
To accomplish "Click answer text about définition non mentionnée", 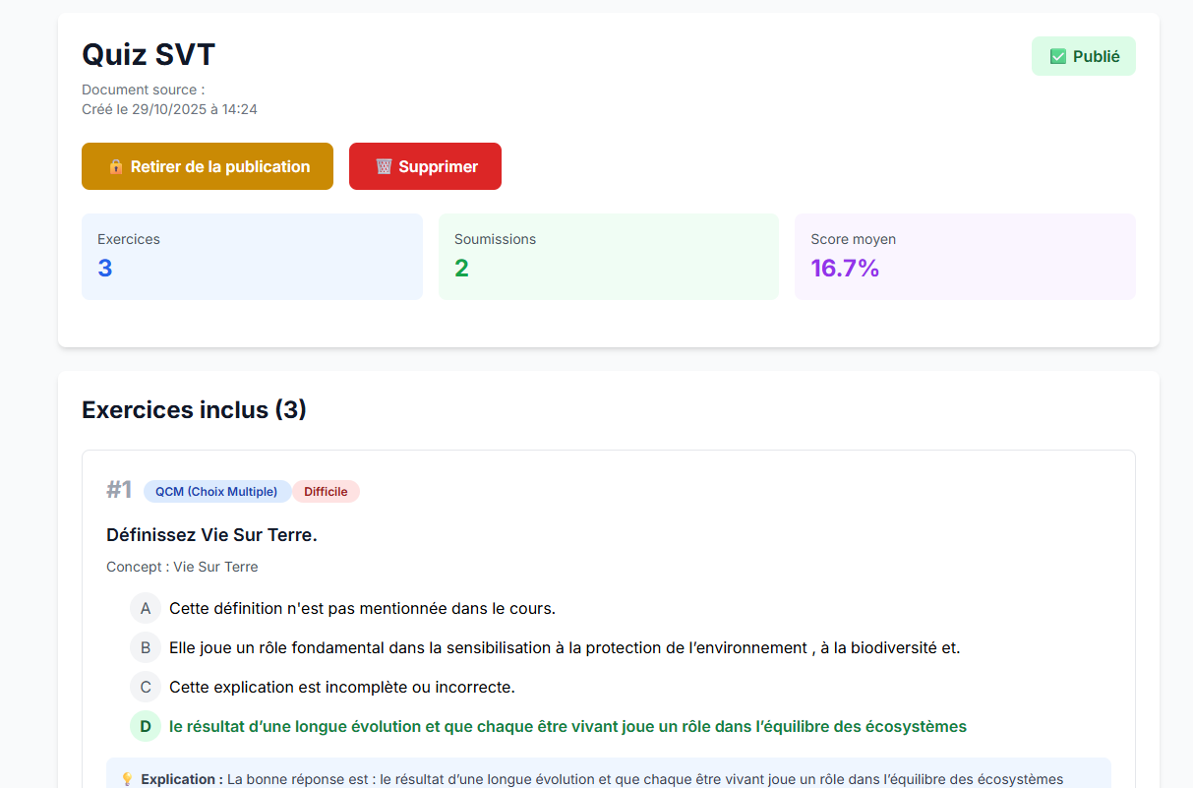I will [362, 608].
